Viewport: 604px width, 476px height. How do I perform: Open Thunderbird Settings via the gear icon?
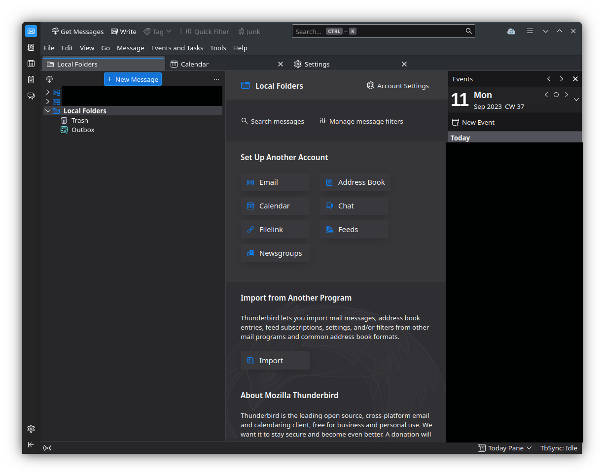(31, 429)
